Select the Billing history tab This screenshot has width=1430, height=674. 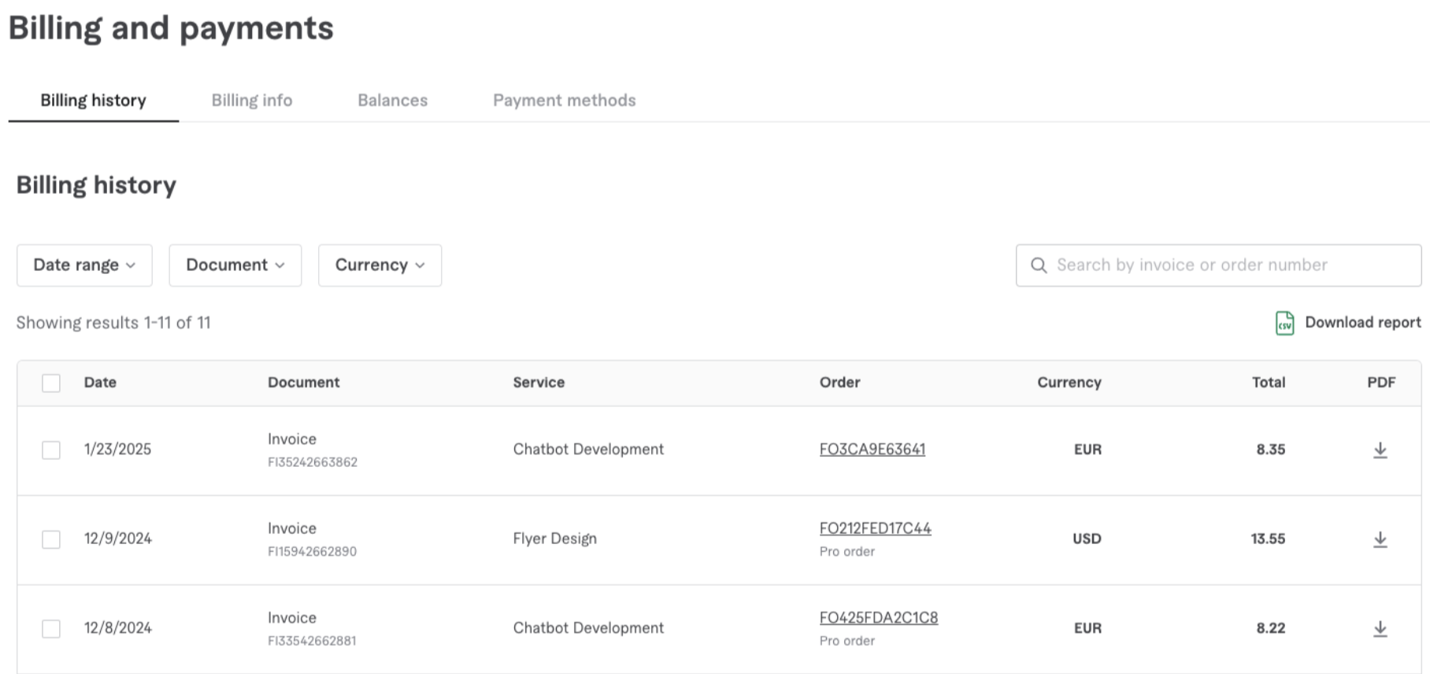pyautogui.click(x=93, y=100)
